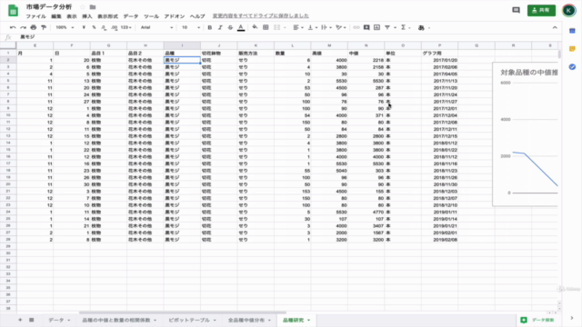Open the 挿入 menu

(x=87, y=16)
